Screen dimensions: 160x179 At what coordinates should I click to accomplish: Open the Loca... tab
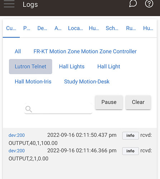pos(76,28)
